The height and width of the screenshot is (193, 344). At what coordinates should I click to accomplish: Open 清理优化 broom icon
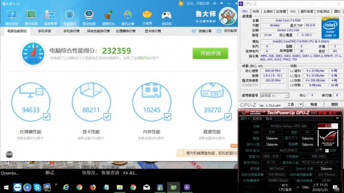tap(108, 15)
